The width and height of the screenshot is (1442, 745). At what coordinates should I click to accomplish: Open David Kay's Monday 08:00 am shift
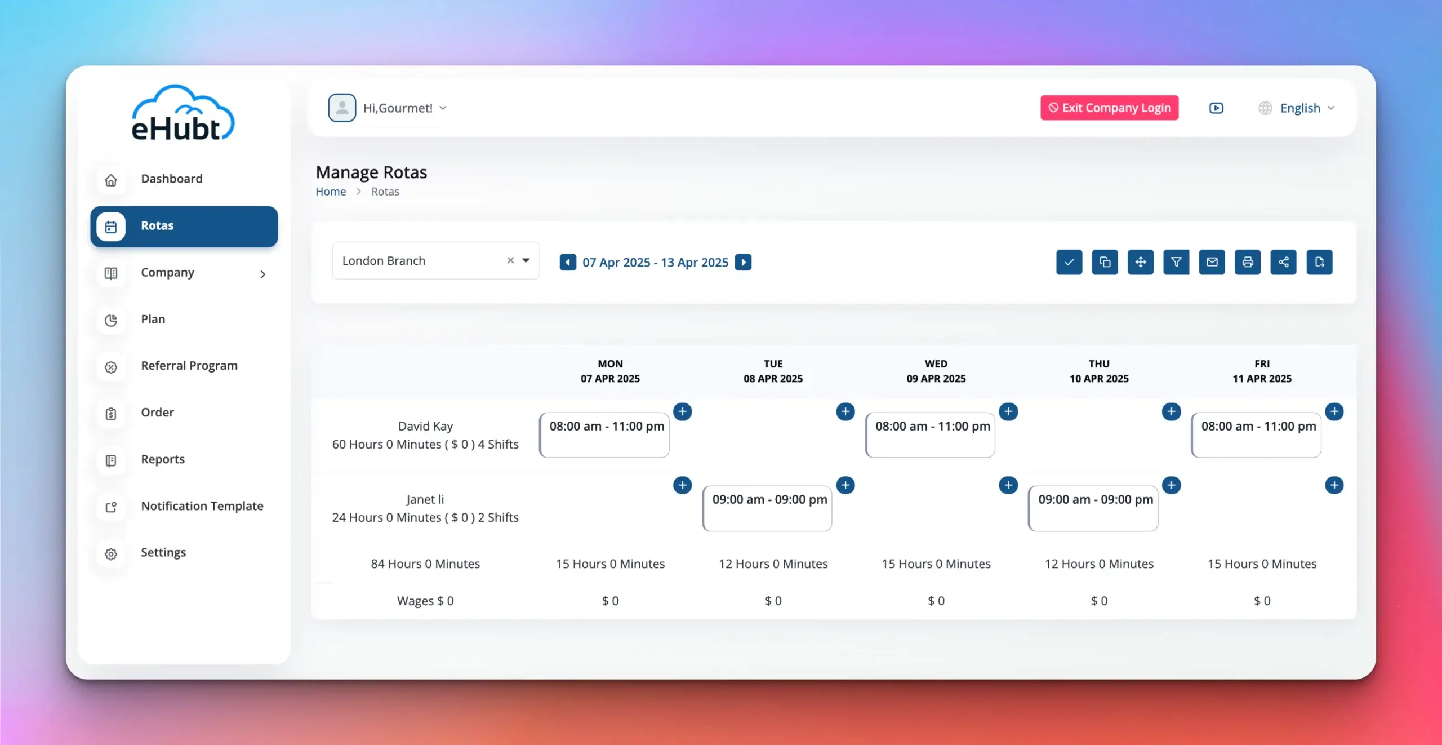click(x=604, y=434)
